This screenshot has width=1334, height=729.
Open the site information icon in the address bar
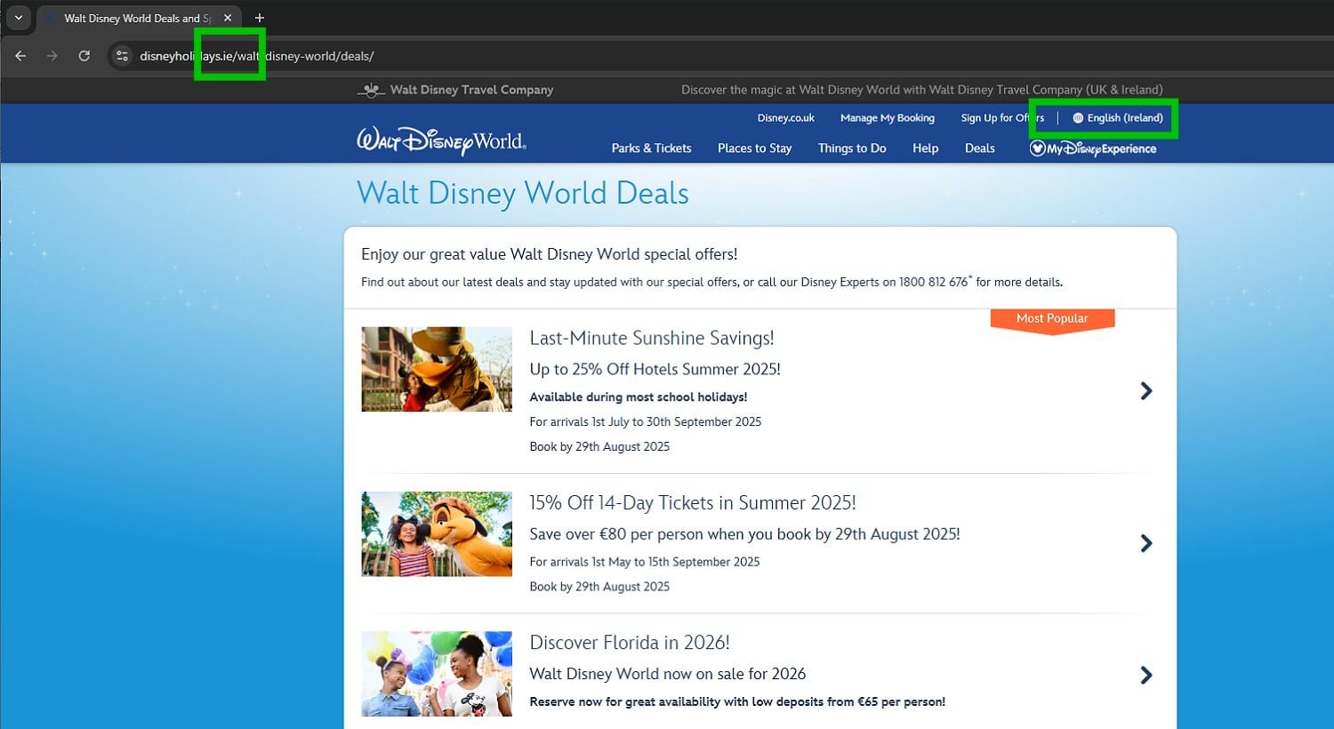[x=123, y=55]
